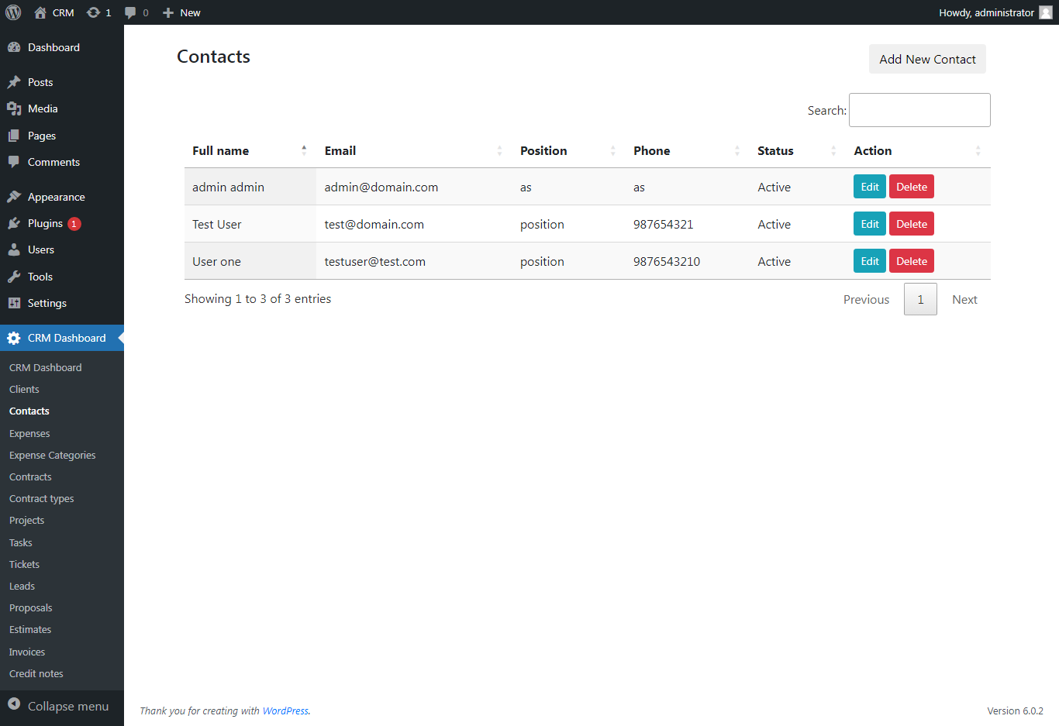Open the New content menu in the admin bar
Image resolution: width=1059 pixels, height=726 pixels.
tap(181, 12)
